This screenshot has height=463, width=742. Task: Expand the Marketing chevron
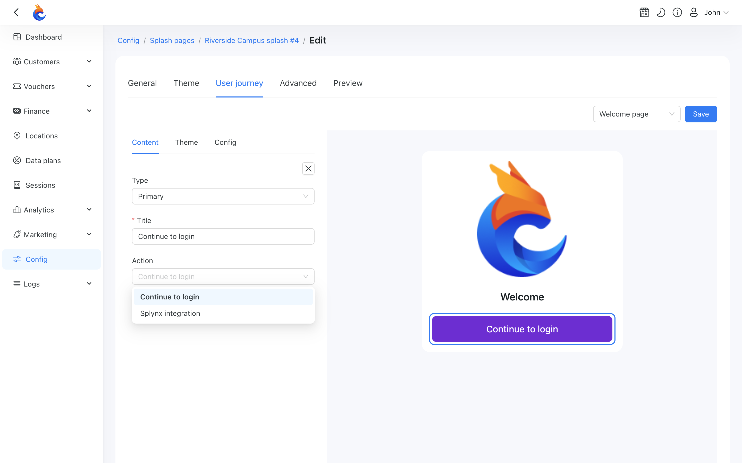[x=89, y=234]
